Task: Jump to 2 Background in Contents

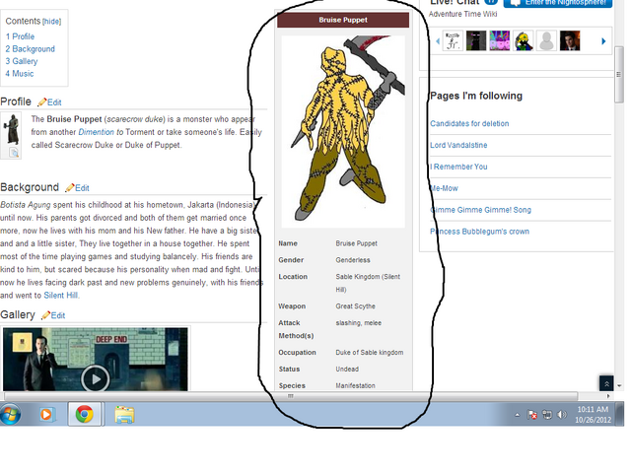Action: pyautogui.click(x=31, y=49)
